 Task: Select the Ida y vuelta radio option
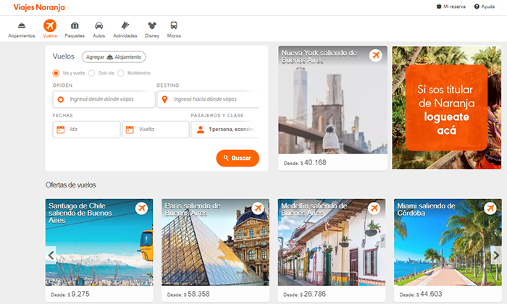tap(56, 73)
